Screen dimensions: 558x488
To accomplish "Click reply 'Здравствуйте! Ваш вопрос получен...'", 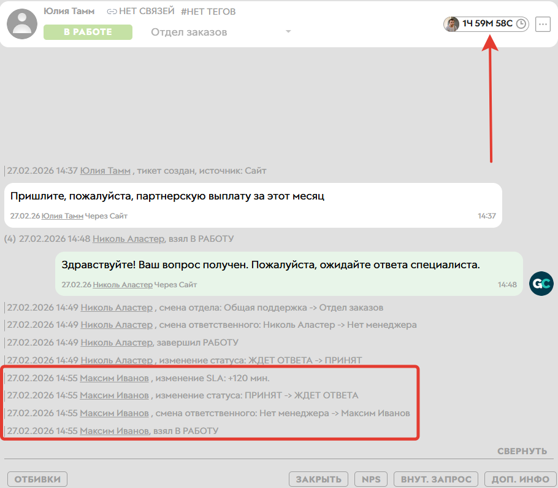I will pos(270,265).
